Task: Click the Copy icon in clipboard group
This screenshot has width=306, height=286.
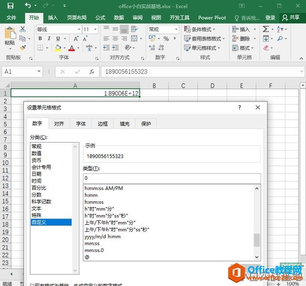Action: pyautogui.click(x=22, y=38)
